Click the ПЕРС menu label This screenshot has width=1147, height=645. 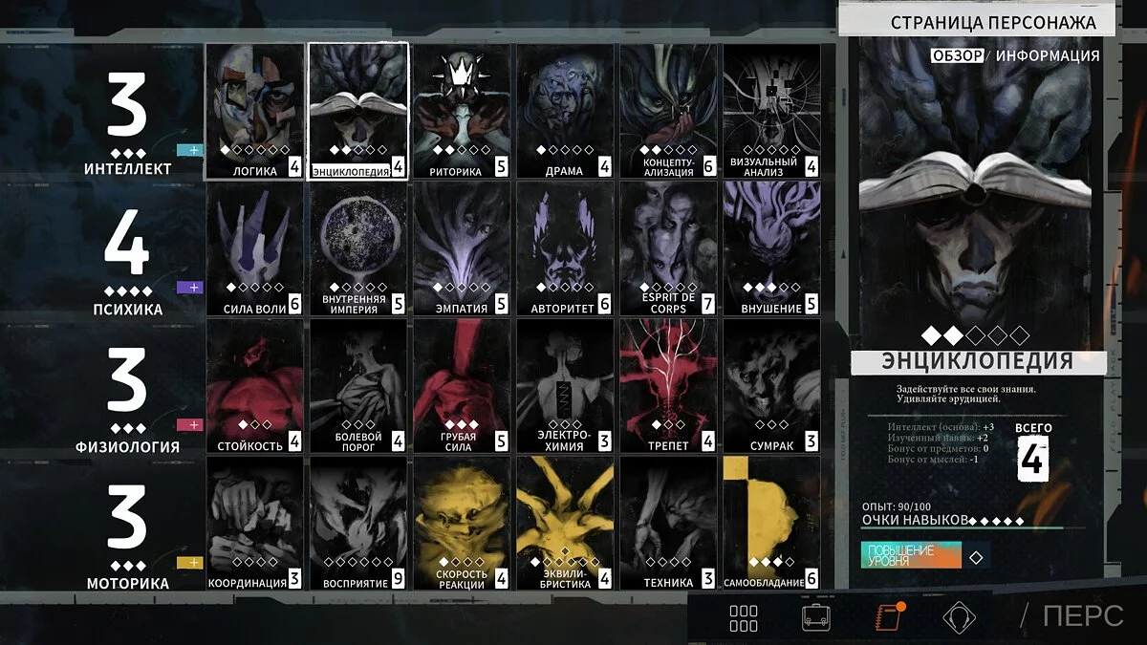pyautogui.click(x=1083, y=616)
